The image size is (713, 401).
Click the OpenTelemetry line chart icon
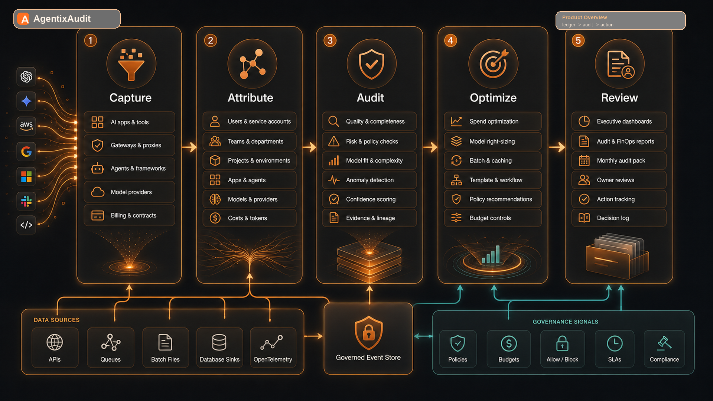tap(272, 342)
